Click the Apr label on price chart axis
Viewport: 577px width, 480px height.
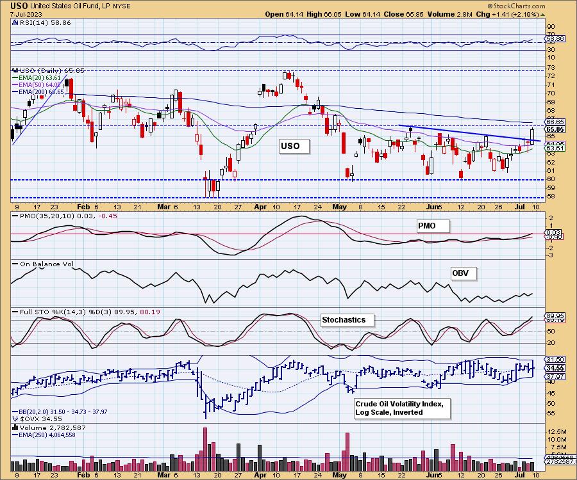pos(260,207)
